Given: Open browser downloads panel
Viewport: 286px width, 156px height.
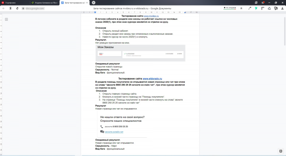Looking at the screenshot, I should pyautogui.click(x=282, y=8).
